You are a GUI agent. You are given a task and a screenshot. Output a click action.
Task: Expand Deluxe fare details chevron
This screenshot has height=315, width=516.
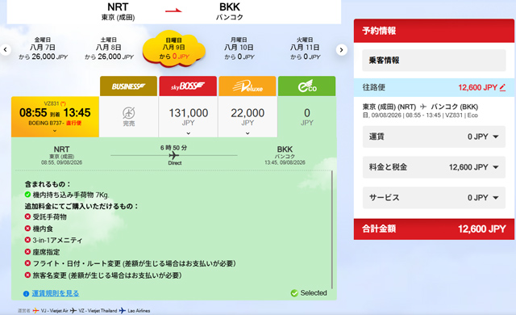point(248,133)
